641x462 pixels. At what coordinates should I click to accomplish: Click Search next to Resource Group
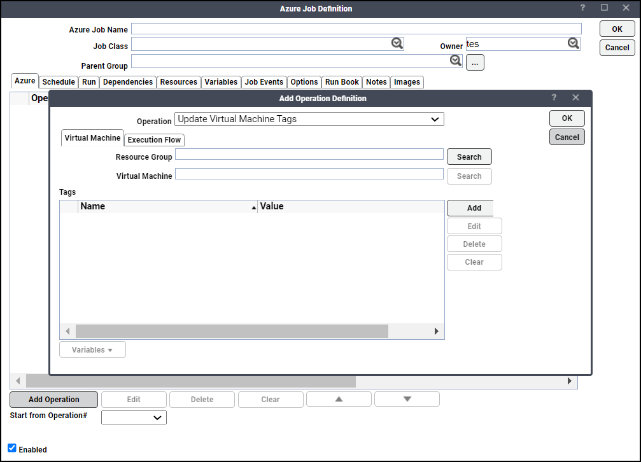point(469,157)
